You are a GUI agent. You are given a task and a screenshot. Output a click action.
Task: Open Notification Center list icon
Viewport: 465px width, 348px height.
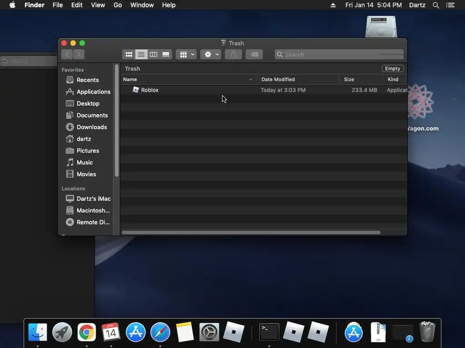[x=450, y=5]
